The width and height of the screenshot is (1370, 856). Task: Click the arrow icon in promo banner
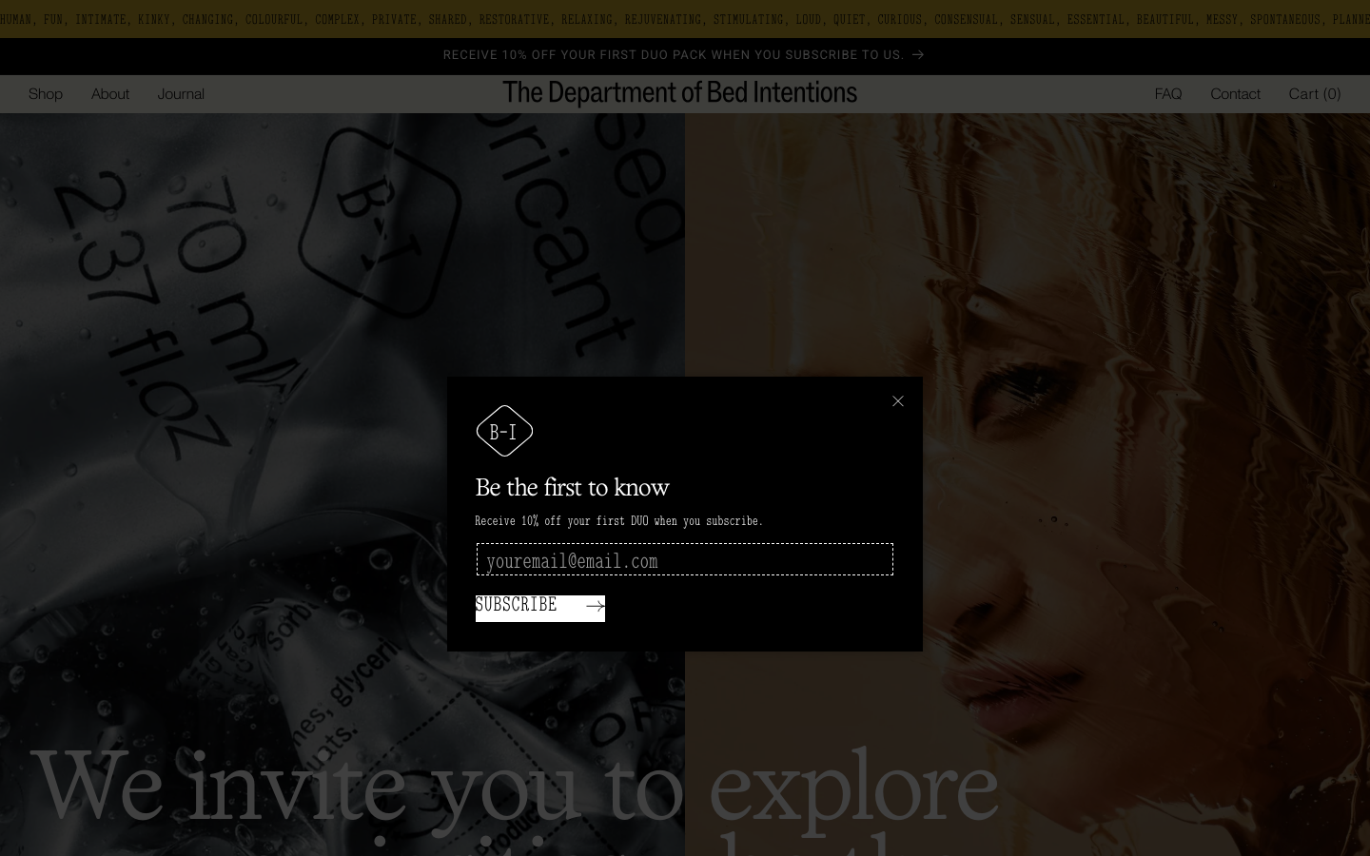click(x=918, y=55)
